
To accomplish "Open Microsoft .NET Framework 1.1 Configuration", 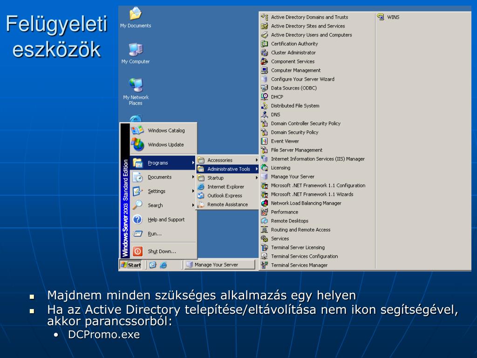I will [x=317, y=185].
